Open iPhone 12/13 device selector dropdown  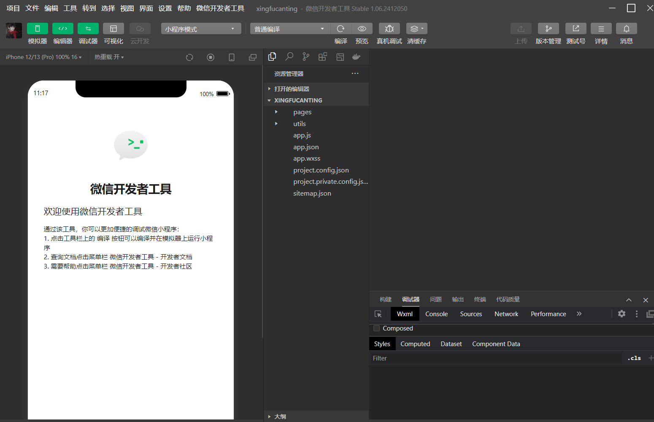click(44, 57)
